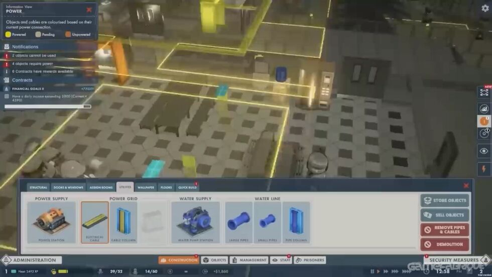
Task: Click '4 objects require power' notification
Action: (32, 64)
